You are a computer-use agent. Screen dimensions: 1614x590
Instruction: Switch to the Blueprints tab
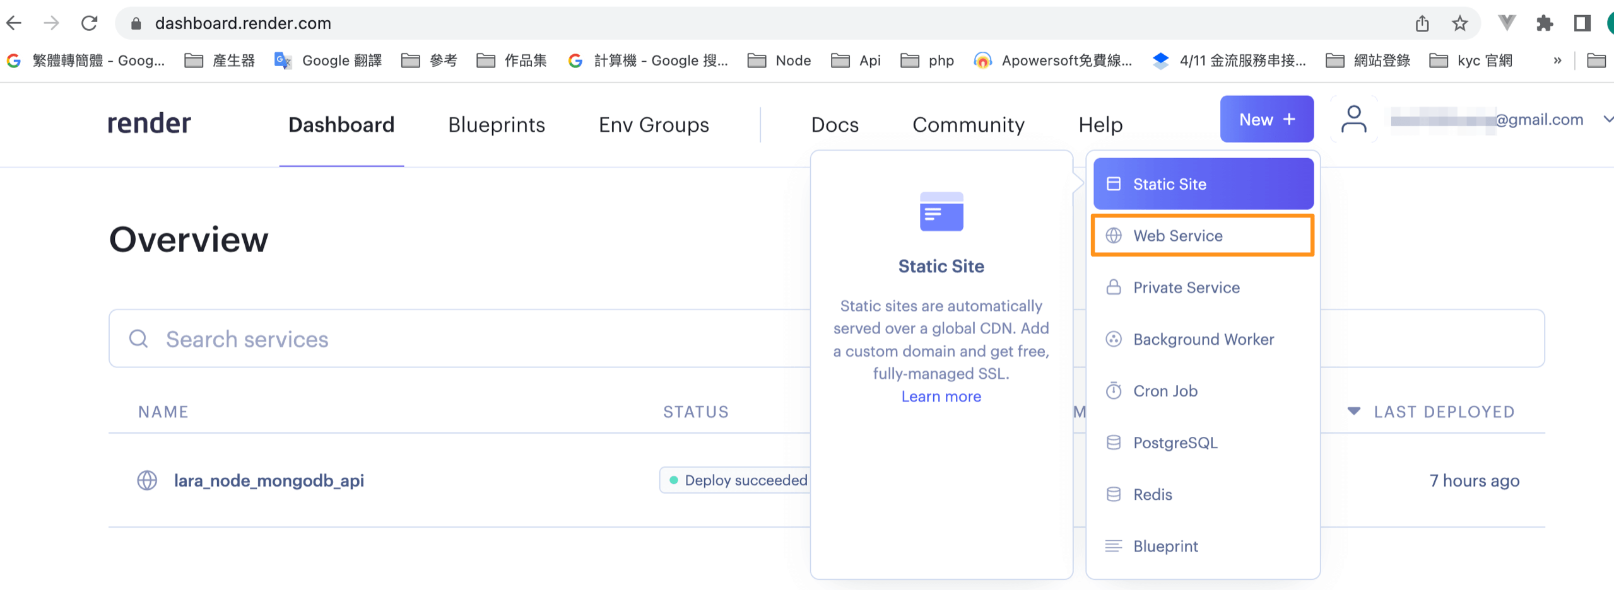[x=496, y=125]
